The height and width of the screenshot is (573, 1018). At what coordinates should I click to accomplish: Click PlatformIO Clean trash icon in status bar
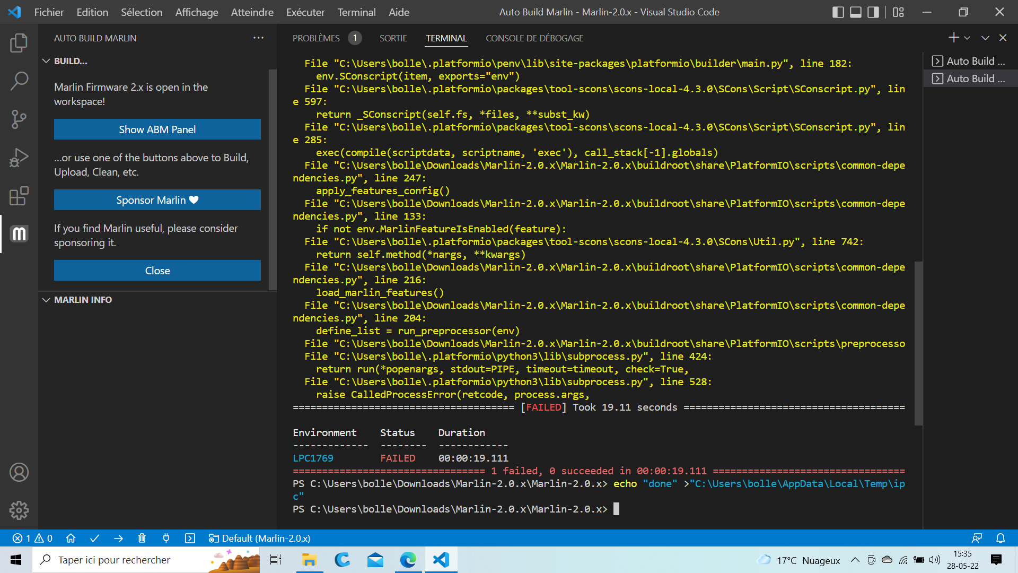pyautogui.click(x=142, y=539)
